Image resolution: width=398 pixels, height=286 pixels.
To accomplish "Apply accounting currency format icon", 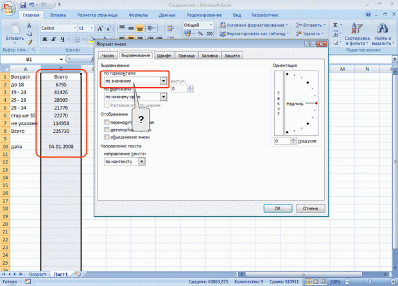I will [x=187, y=33].
